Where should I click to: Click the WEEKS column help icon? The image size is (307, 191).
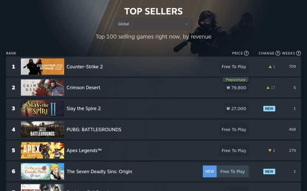click(298, 53)
